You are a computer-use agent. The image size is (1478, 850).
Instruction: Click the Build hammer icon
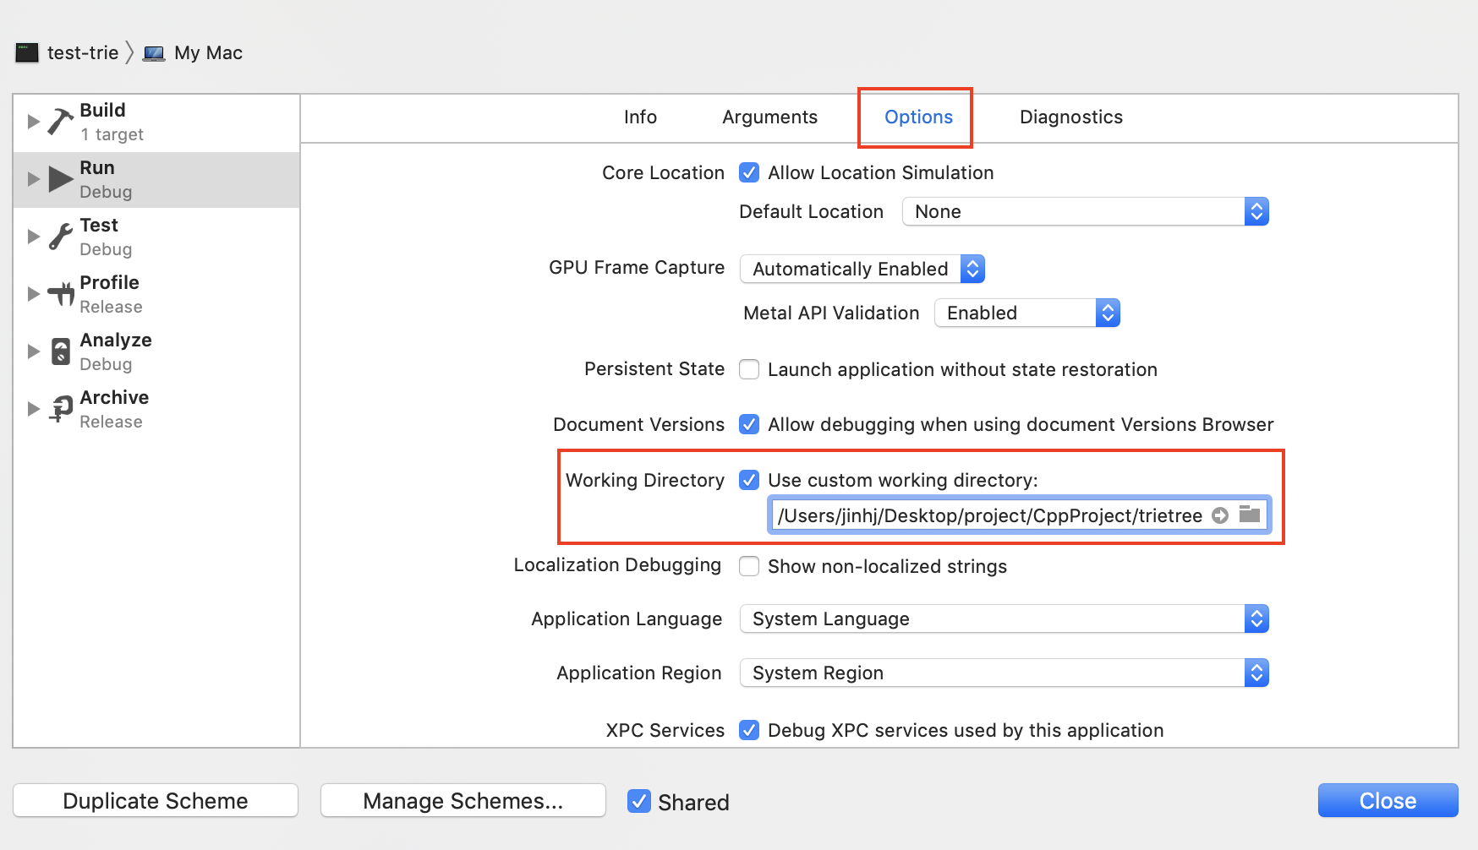[60, 122]
